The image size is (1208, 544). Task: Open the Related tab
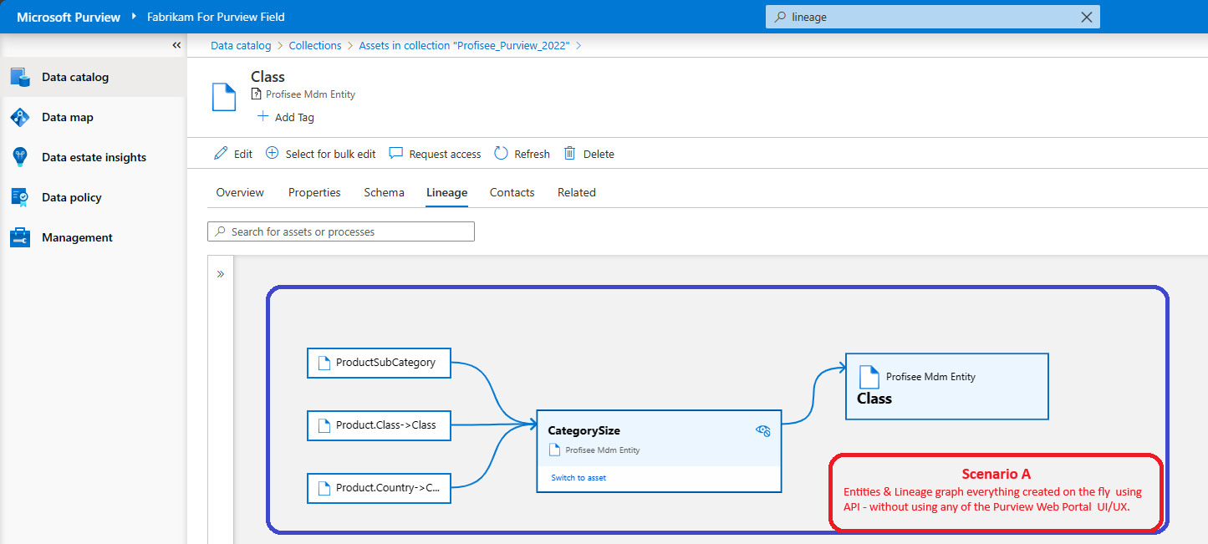(577, 192)
